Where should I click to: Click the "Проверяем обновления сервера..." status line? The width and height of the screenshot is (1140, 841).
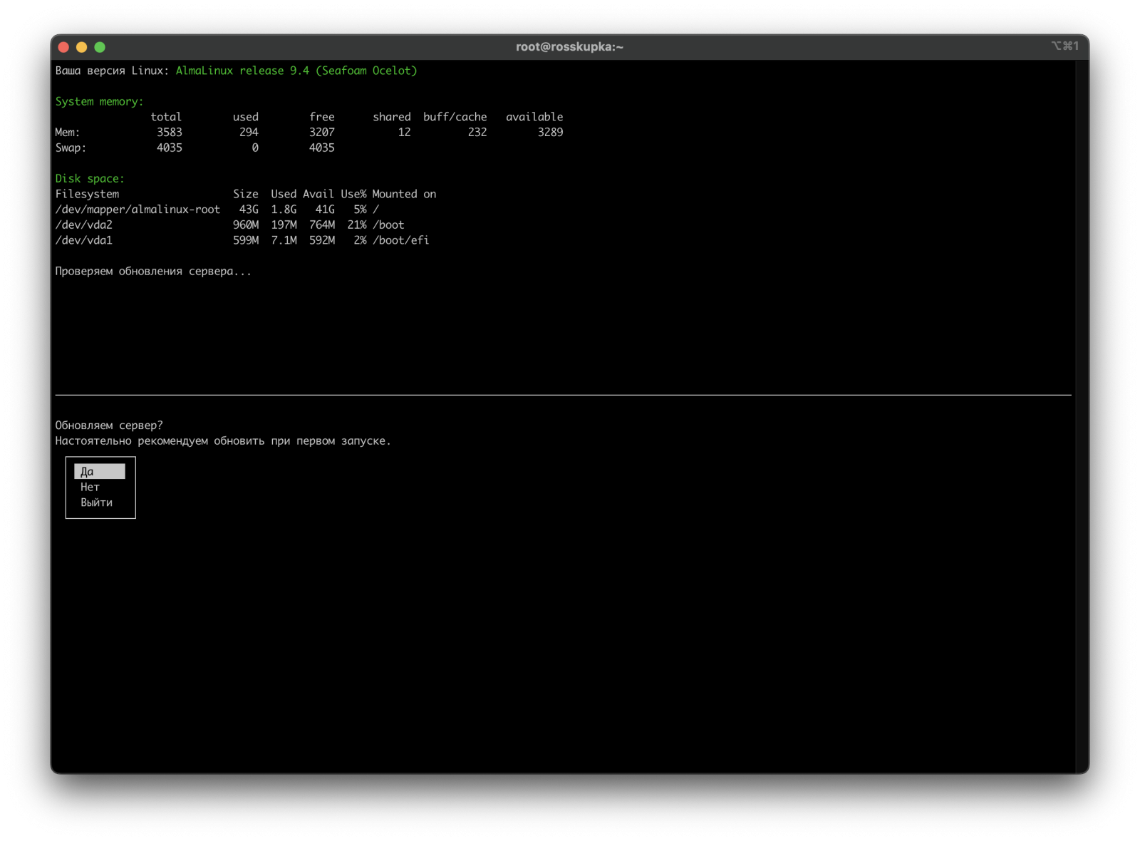[x=153, y=271]
